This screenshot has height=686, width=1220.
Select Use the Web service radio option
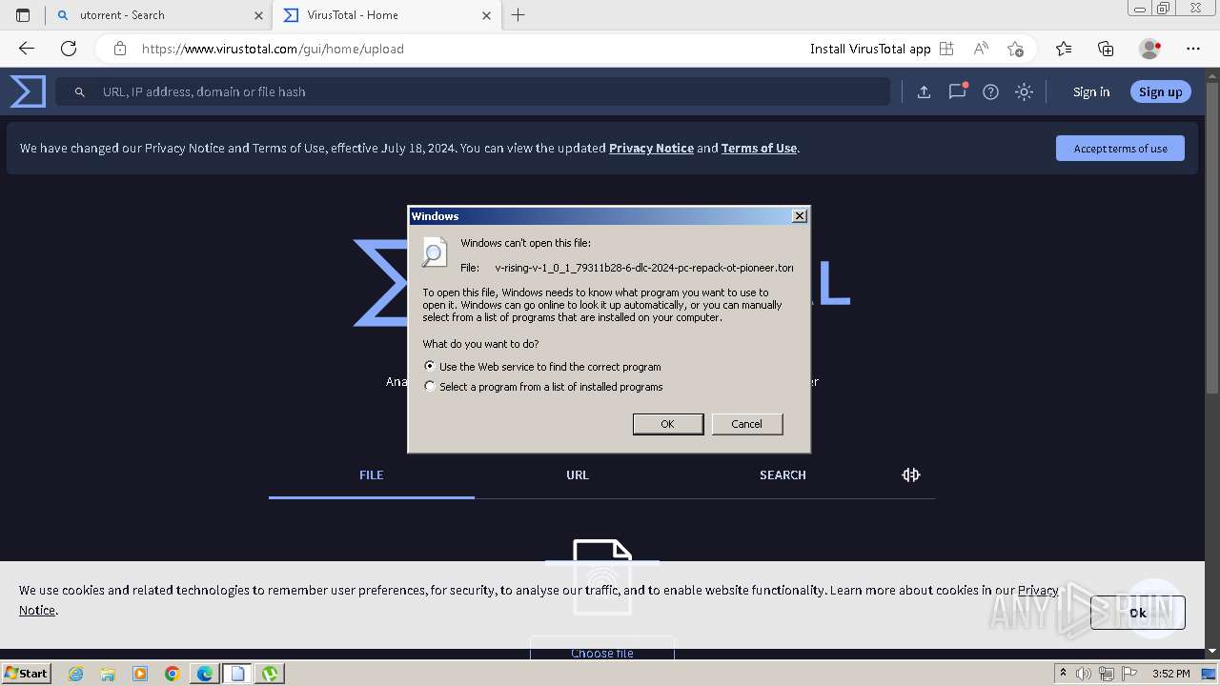coord(430,366)
